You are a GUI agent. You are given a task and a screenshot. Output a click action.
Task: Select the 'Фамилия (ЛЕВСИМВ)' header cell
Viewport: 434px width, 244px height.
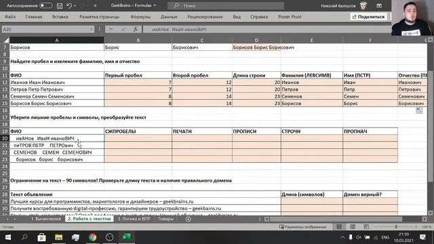(312, 75)
